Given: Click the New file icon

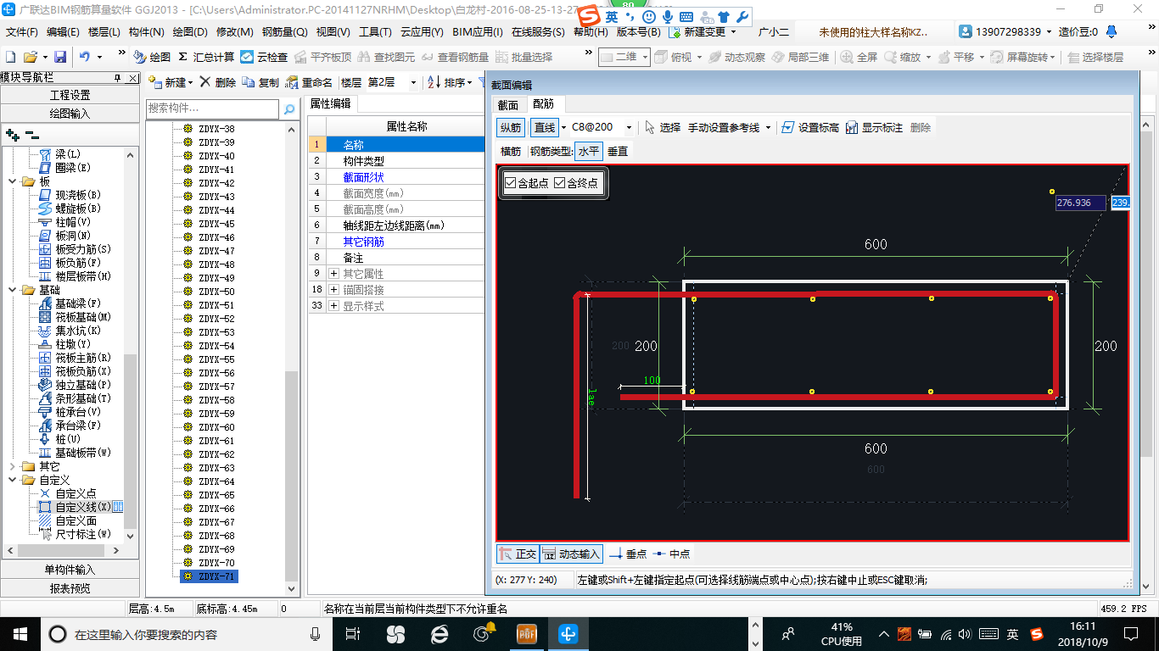Looking at the screenshot, I should [x=10, y=57].
